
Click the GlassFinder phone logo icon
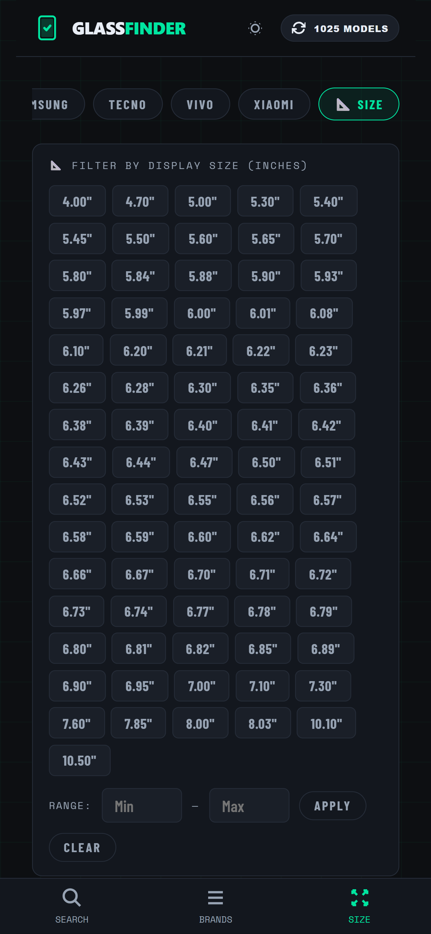pos(47,28)
